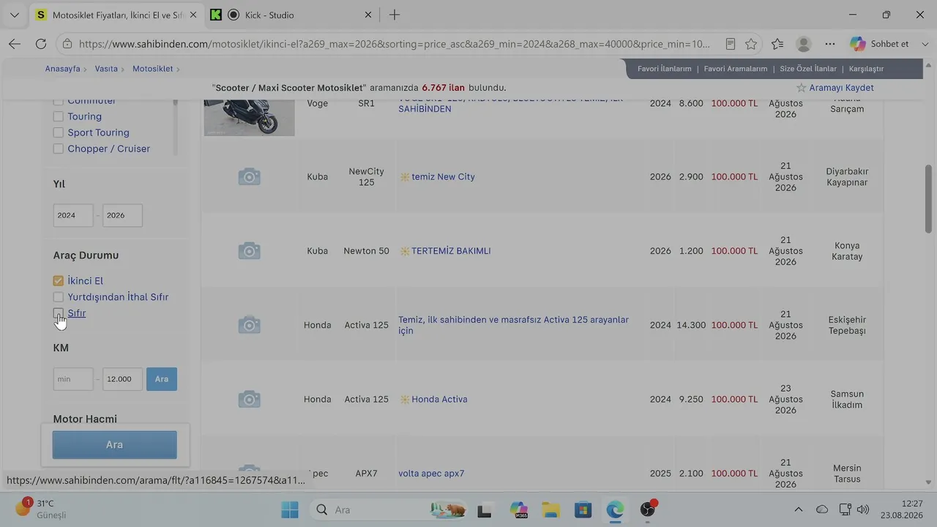Check the Sport Touring checkbox
The height and width of the screenshot is (527, 937).
pos(59,132)
